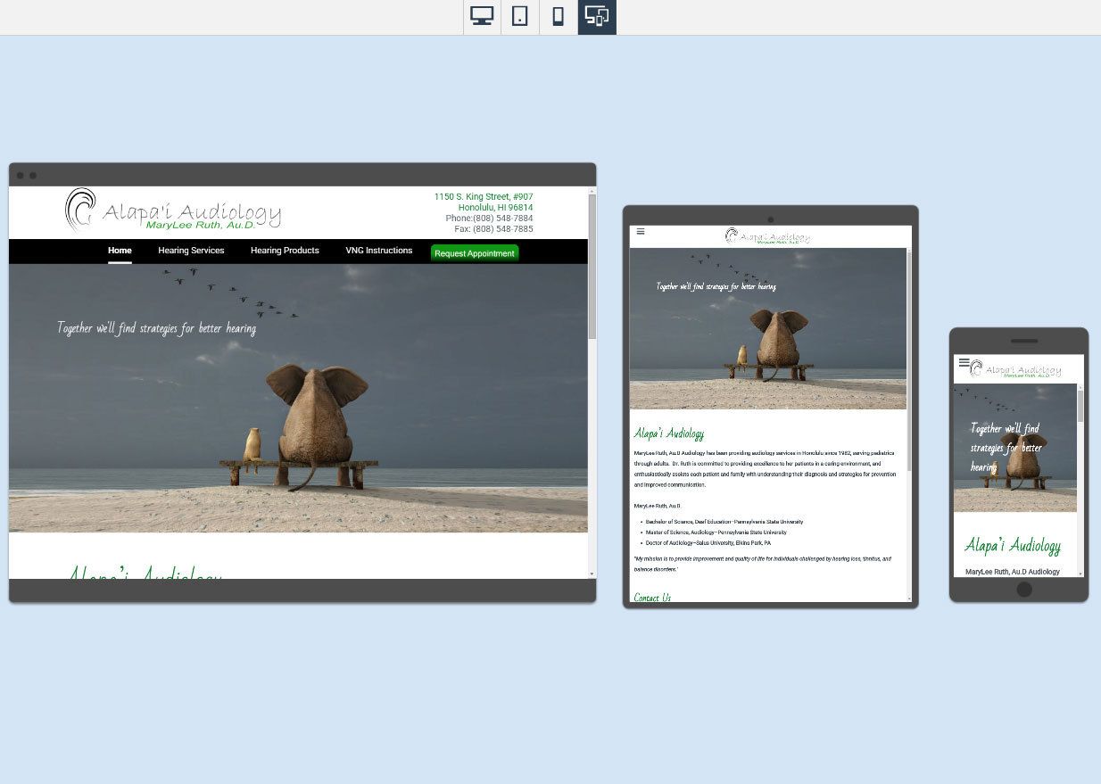The height and width of the screenshot is (784, 1101).
Task: Switch to tablet preview mode
Action: (x=520, y=17)
